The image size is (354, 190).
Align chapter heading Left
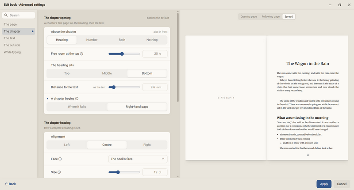pos(67,144)
